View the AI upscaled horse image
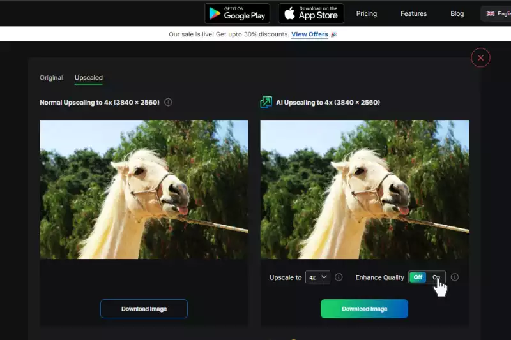 click(x=364, y=189)
